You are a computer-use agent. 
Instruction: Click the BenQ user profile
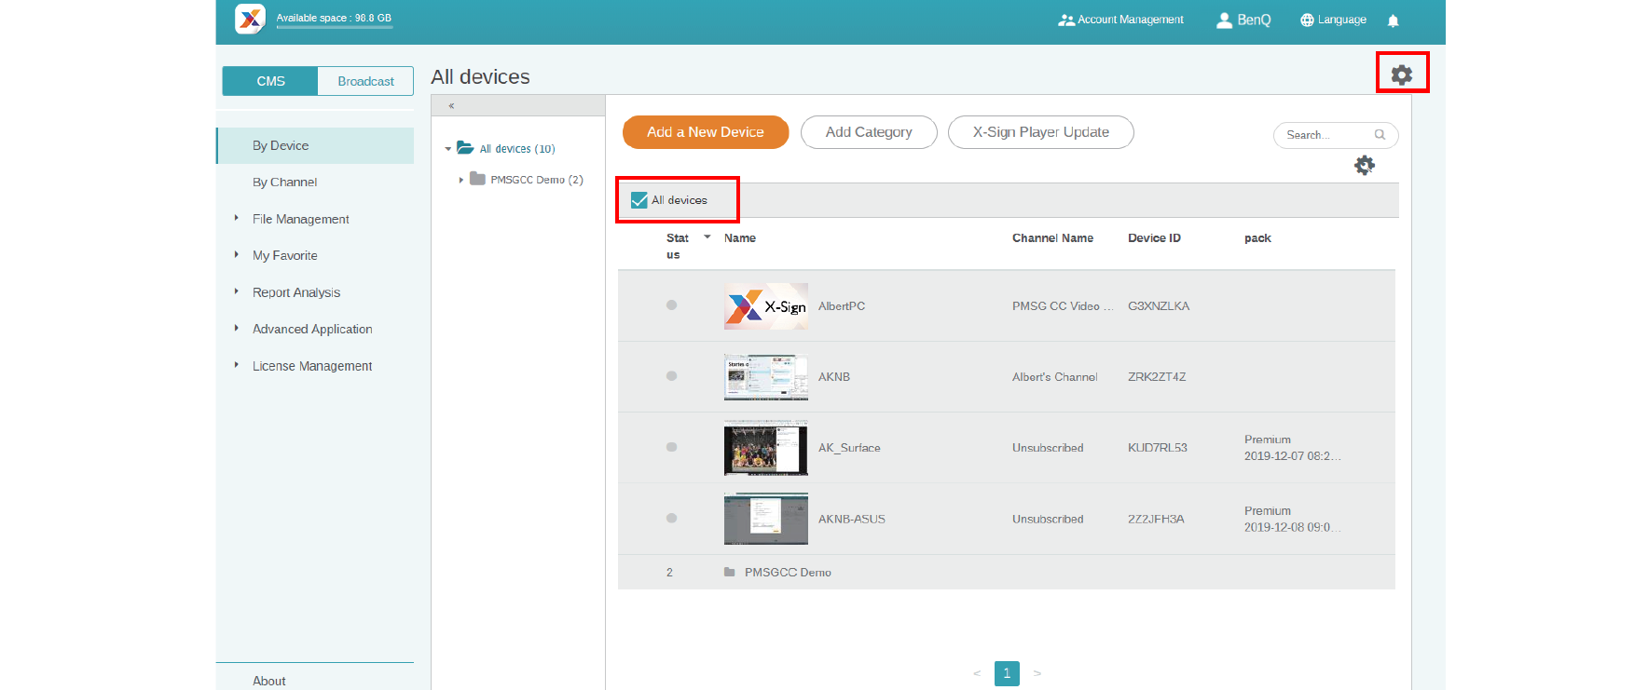coord(1243,20)
